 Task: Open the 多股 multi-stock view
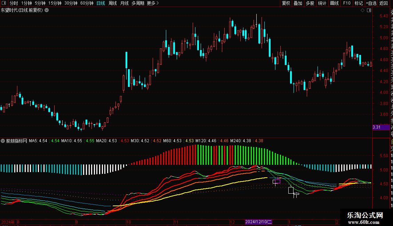point(310,3)
